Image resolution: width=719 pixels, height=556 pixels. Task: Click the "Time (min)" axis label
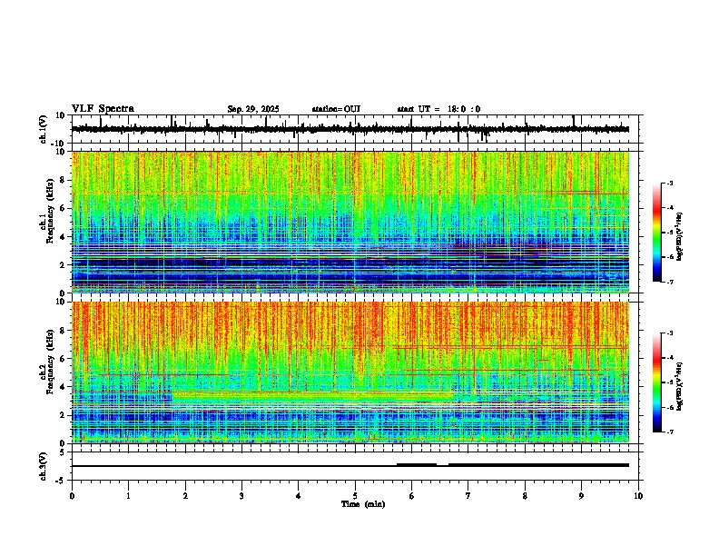[x=363, y=504]
